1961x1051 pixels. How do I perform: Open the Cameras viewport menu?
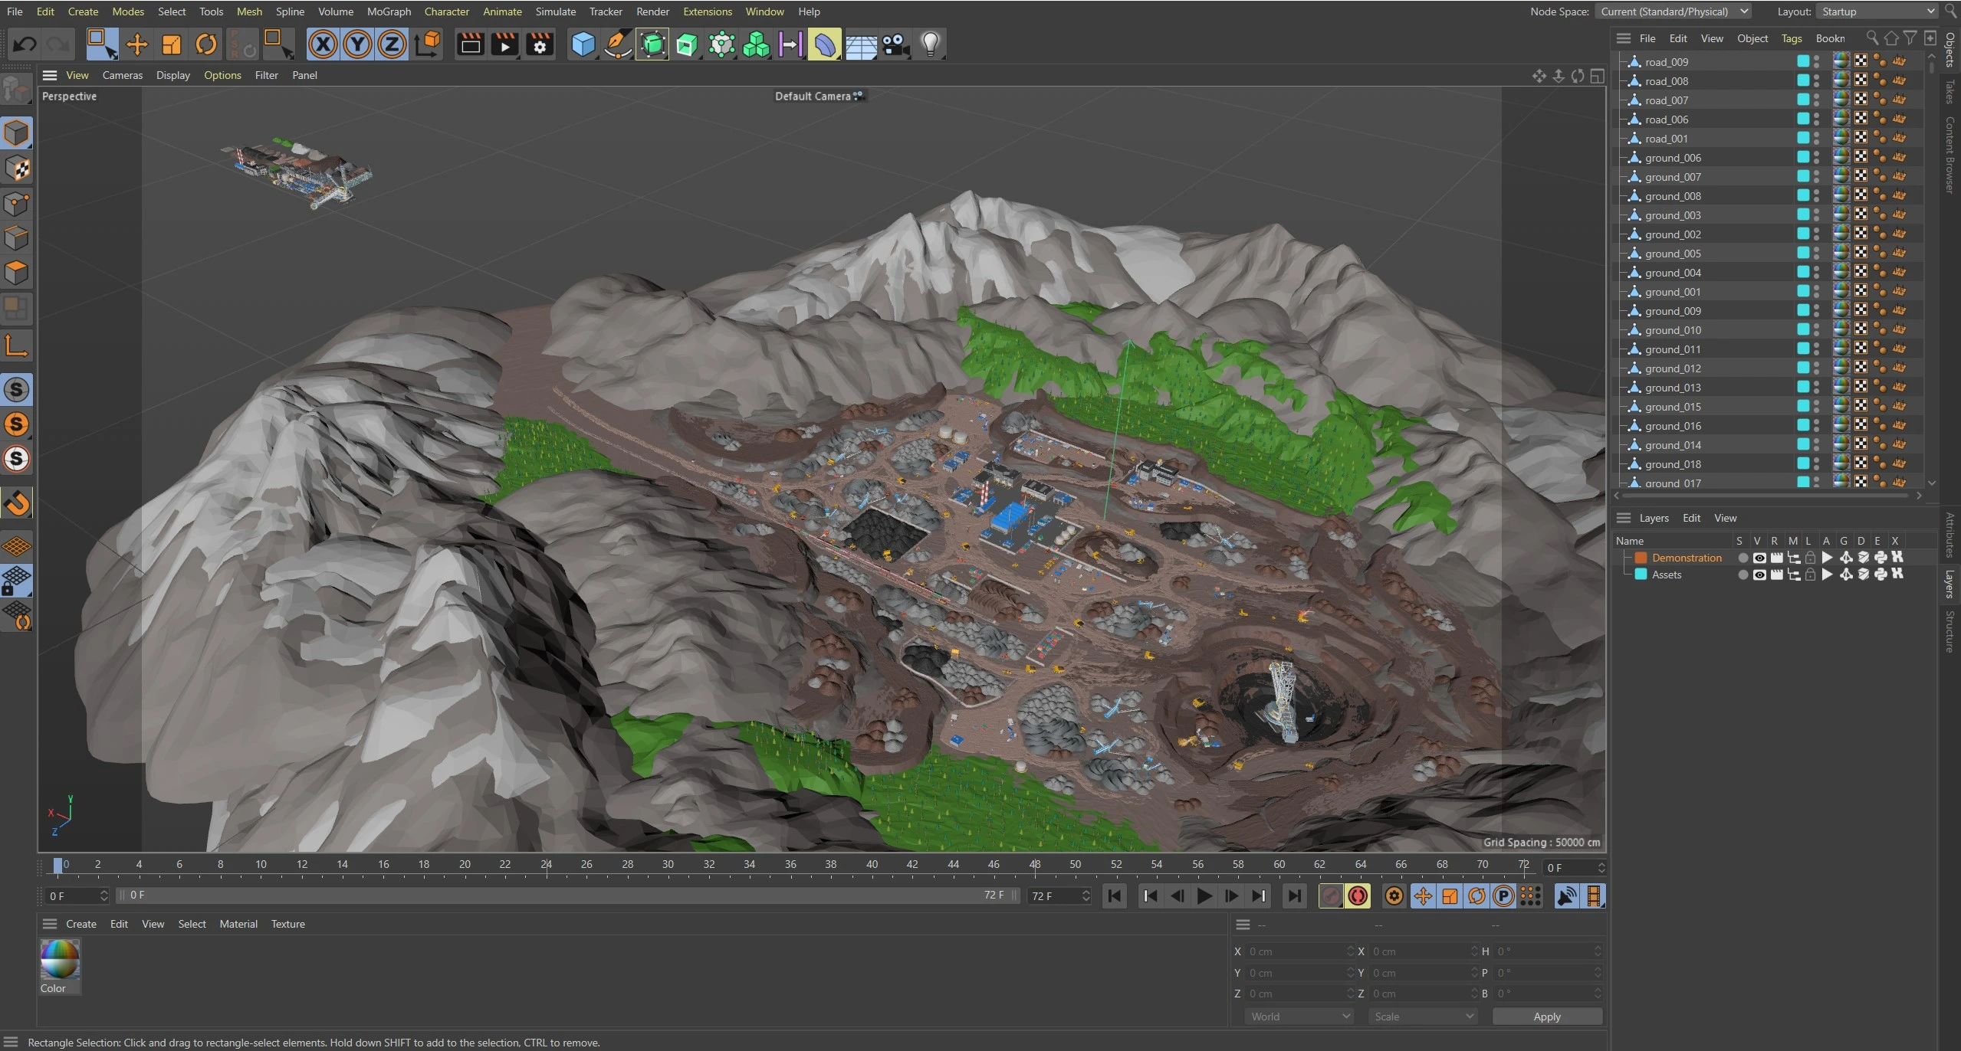point(123,75)
